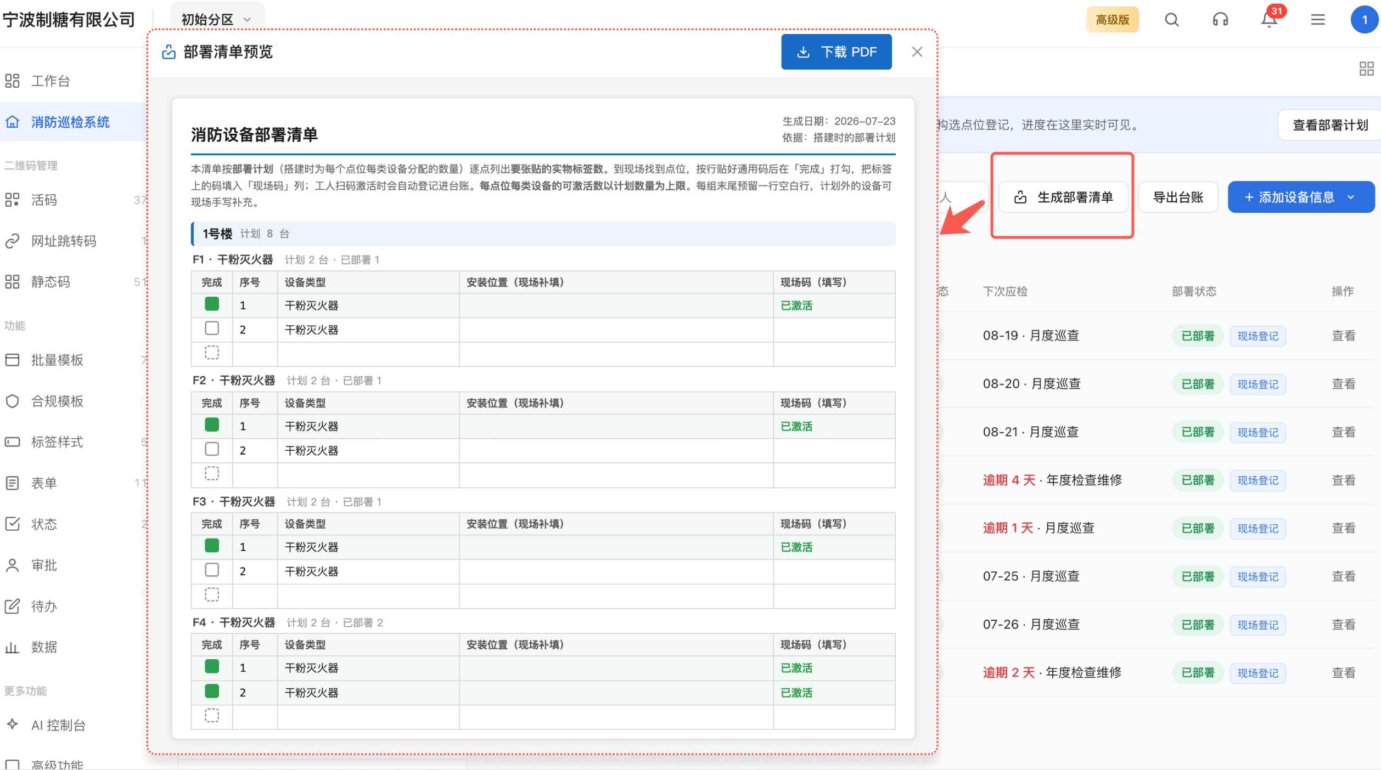Screen dimensions: 1381x770
Task: Open the headset support icon
Action: tap(1220, 20)
